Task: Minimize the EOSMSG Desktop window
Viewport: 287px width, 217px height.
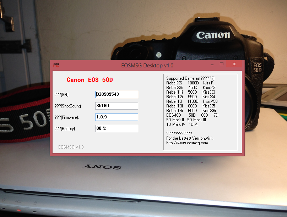Action: tap(212, 64)
